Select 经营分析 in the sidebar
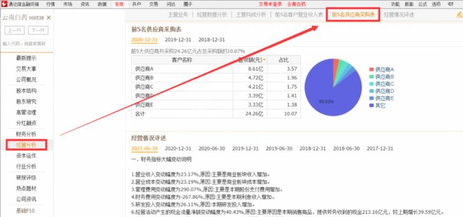 coord(26,145)
